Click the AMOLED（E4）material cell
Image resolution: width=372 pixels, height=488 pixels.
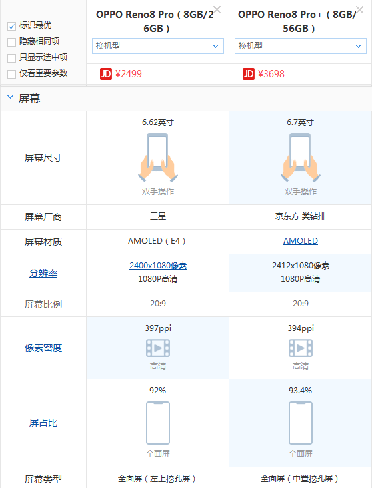pos(157,241)
